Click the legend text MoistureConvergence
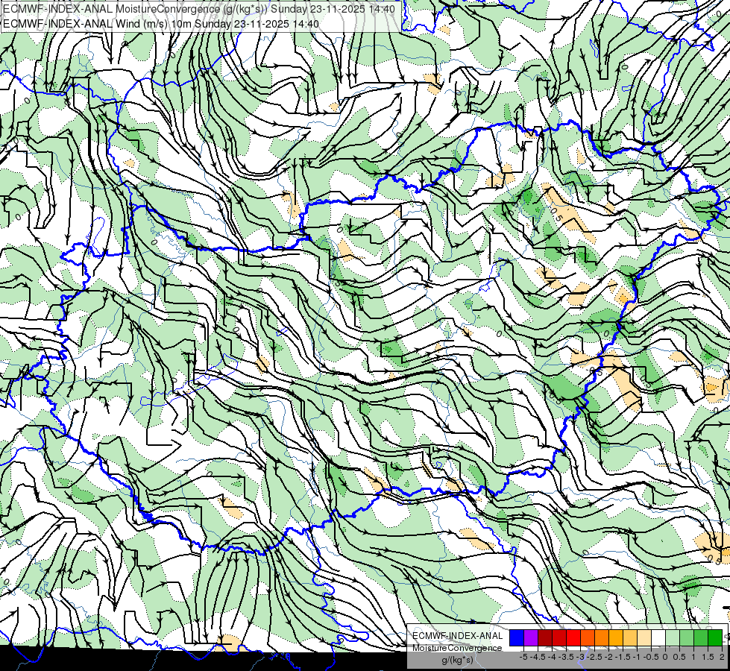Image resolution: width=730 pixels, height=671 pixels. tap(457, 648)
